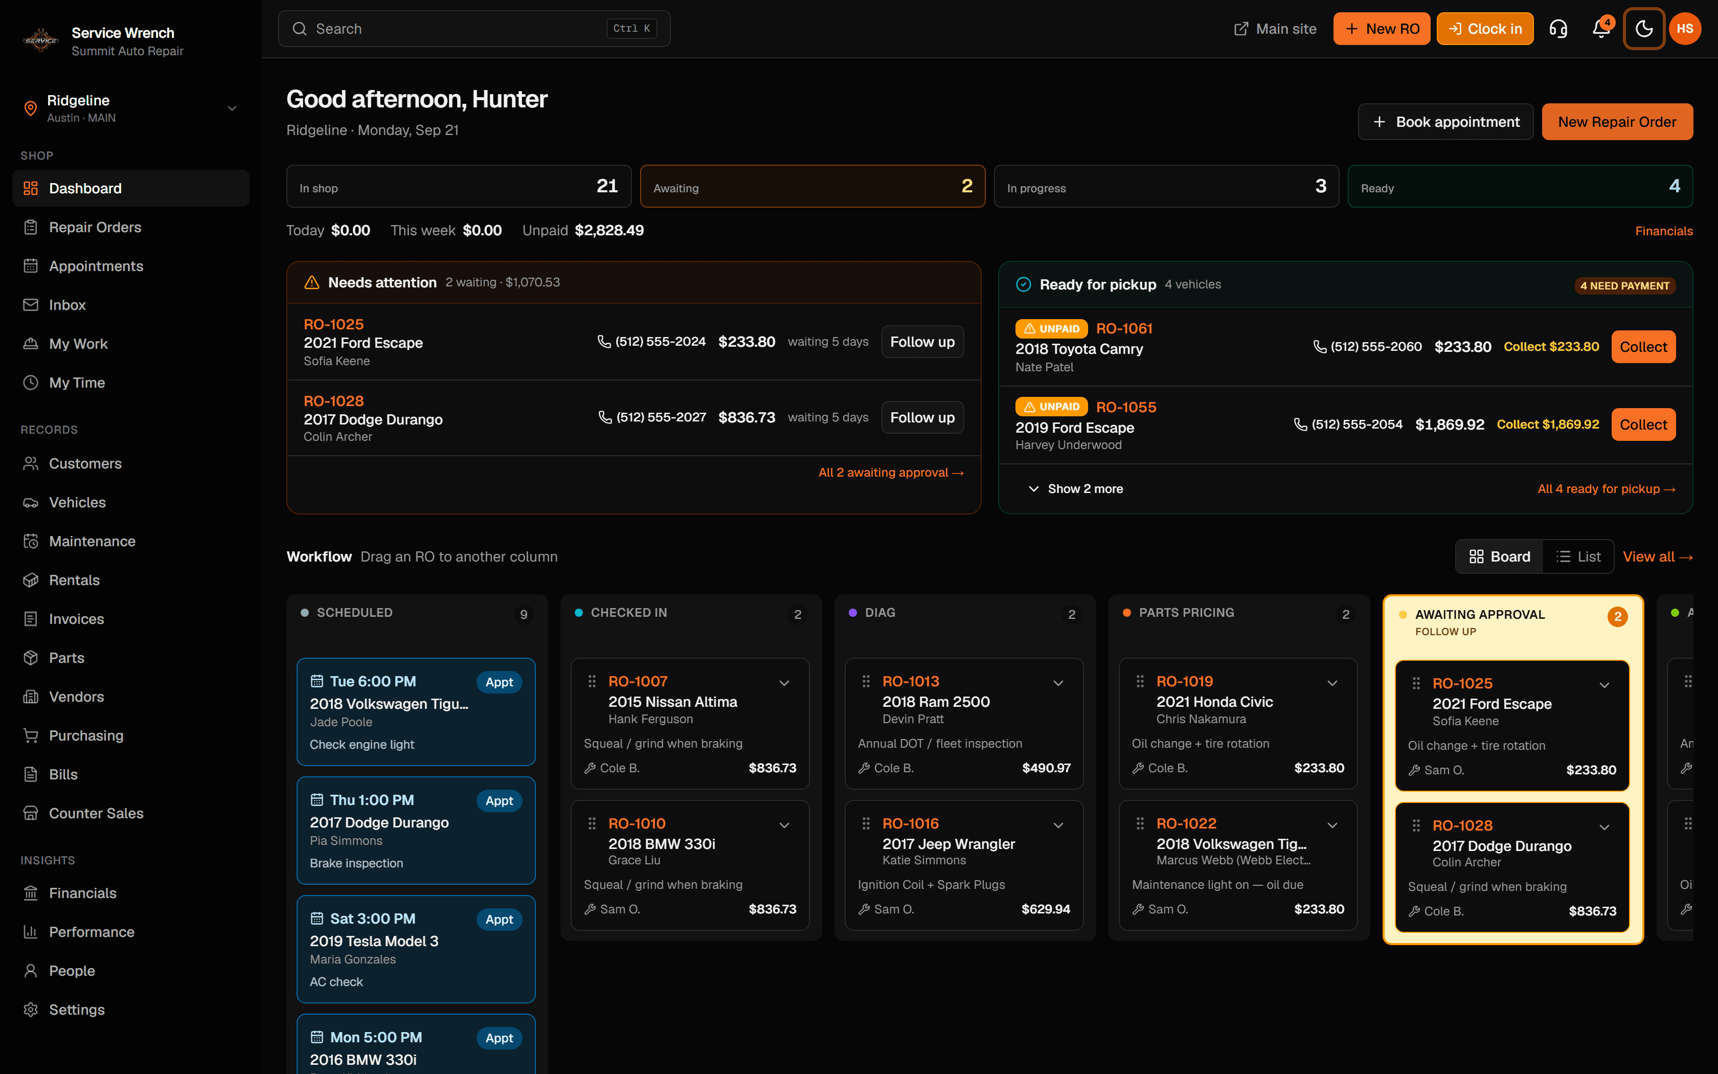The image size is (1718, 1074).
Task: Click the Ridgeline location pin icon
Action: pos(31,108)
